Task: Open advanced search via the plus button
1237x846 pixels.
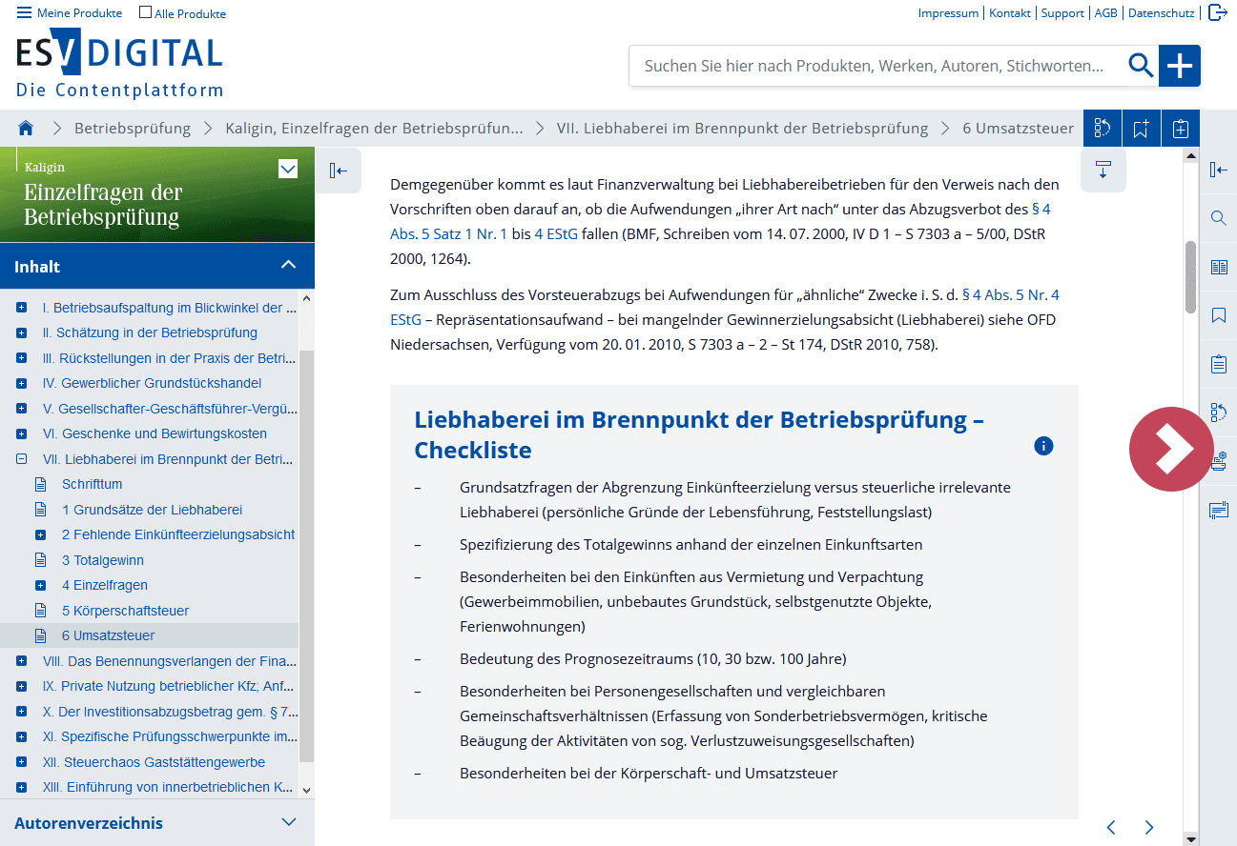Action: click(x=1180, y=66)
